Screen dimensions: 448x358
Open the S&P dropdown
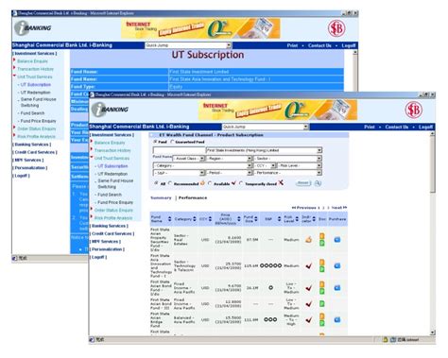(179, 173)
